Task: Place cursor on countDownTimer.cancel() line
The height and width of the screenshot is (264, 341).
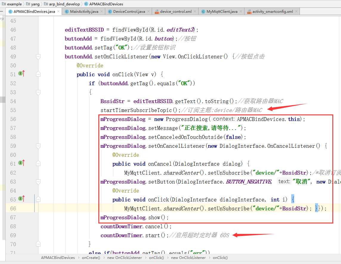Action: point(136,226)
